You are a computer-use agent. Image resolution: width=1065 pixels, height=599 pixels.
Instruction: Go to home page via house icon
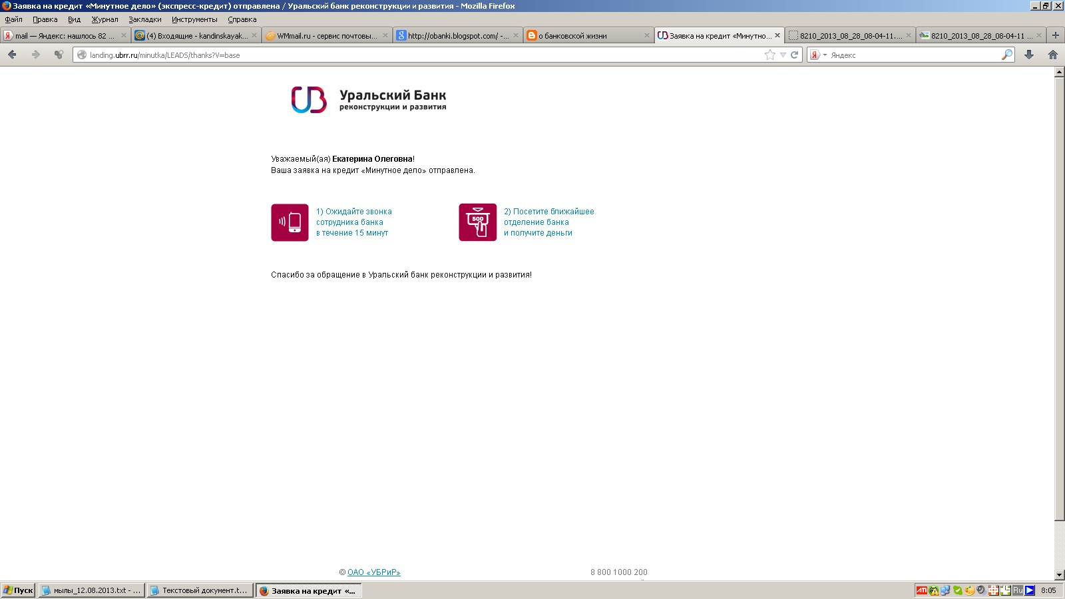1053,55
